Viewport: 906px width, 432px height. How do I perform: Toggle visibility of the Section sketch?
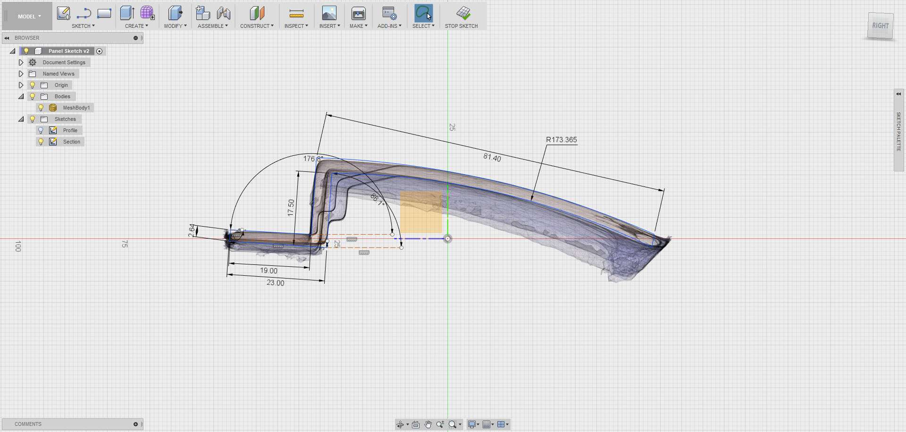pos(41,142)
